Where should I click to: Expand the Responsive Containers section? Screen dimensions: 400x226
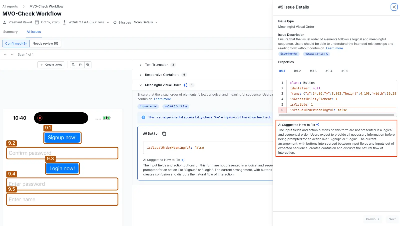[x=140, y=75]
